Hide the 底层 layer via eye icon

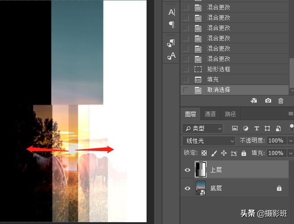pyautogui.click(x=187, y=188)
